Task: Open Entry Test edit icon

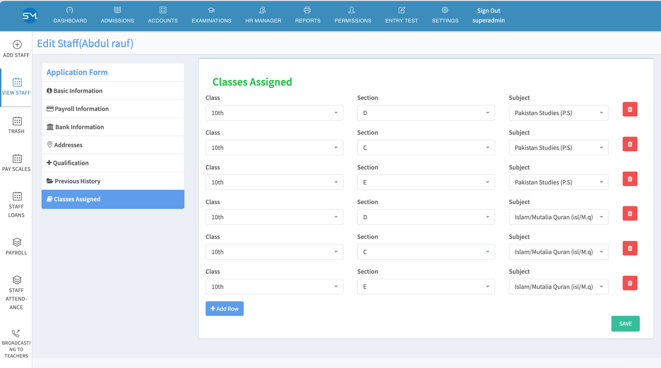Action: (x=402, y=10)
